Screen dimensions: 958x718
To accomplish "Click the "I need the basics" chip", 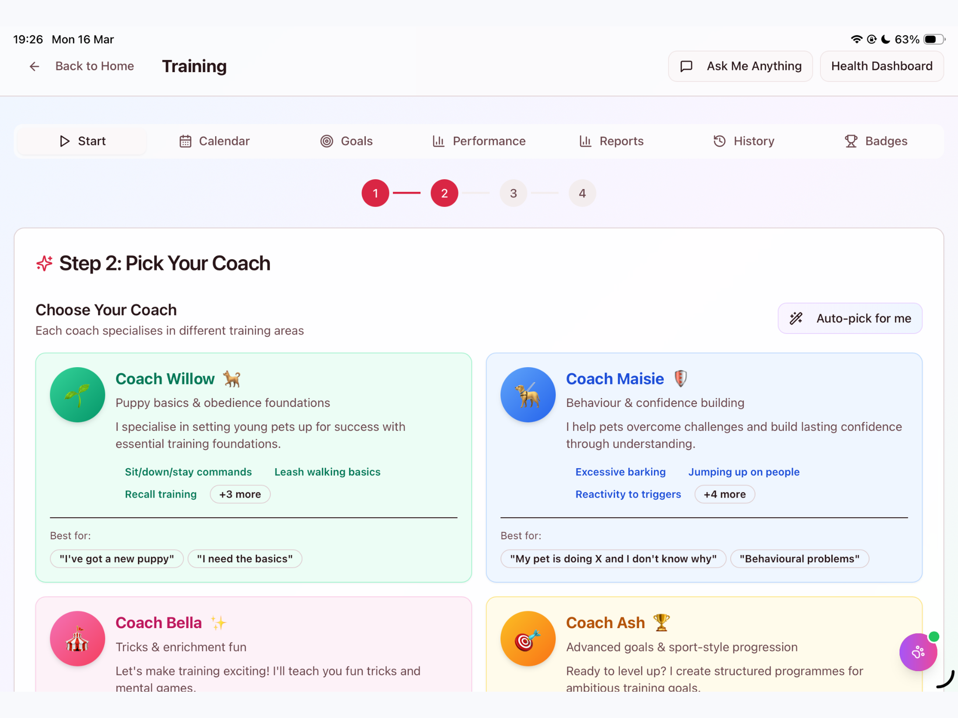I will click(245, 558).
